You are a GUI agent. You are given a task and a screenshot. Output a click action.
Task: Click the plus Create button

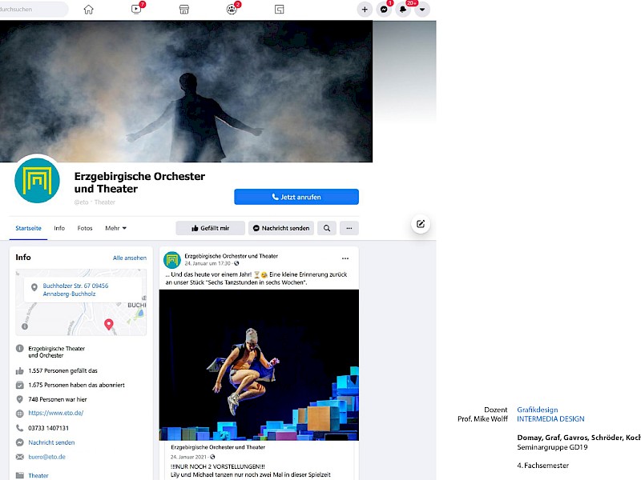coord(365,10)
